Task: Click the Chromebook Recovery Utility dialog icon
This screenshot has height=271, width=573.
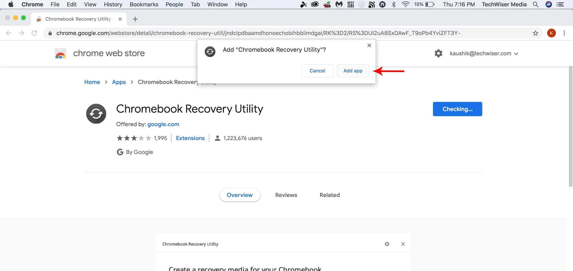Action: pyautogui.click(x=210, y=52)
